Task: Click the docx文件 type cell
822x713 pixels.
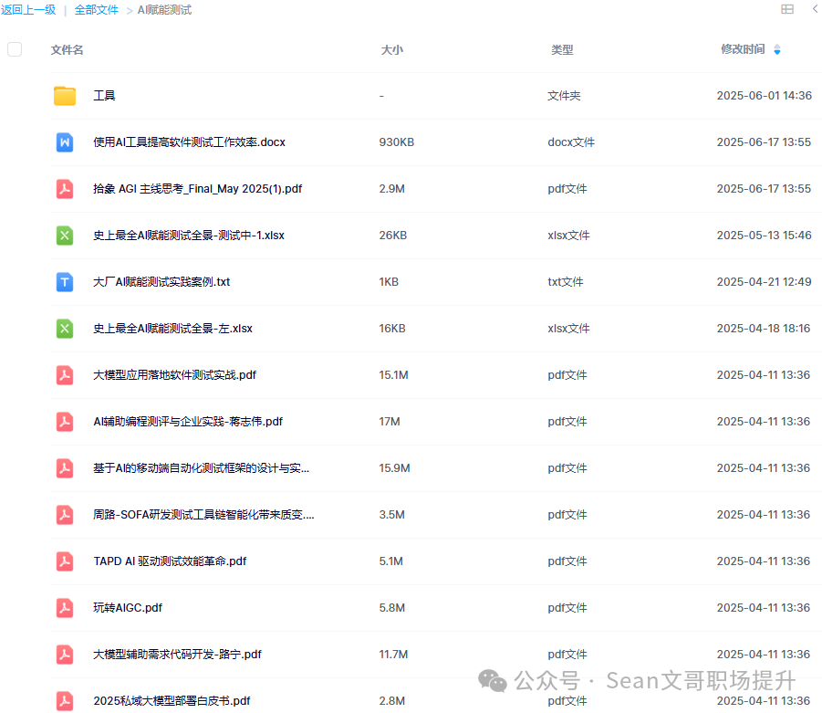Action: (x=571, y=142)
